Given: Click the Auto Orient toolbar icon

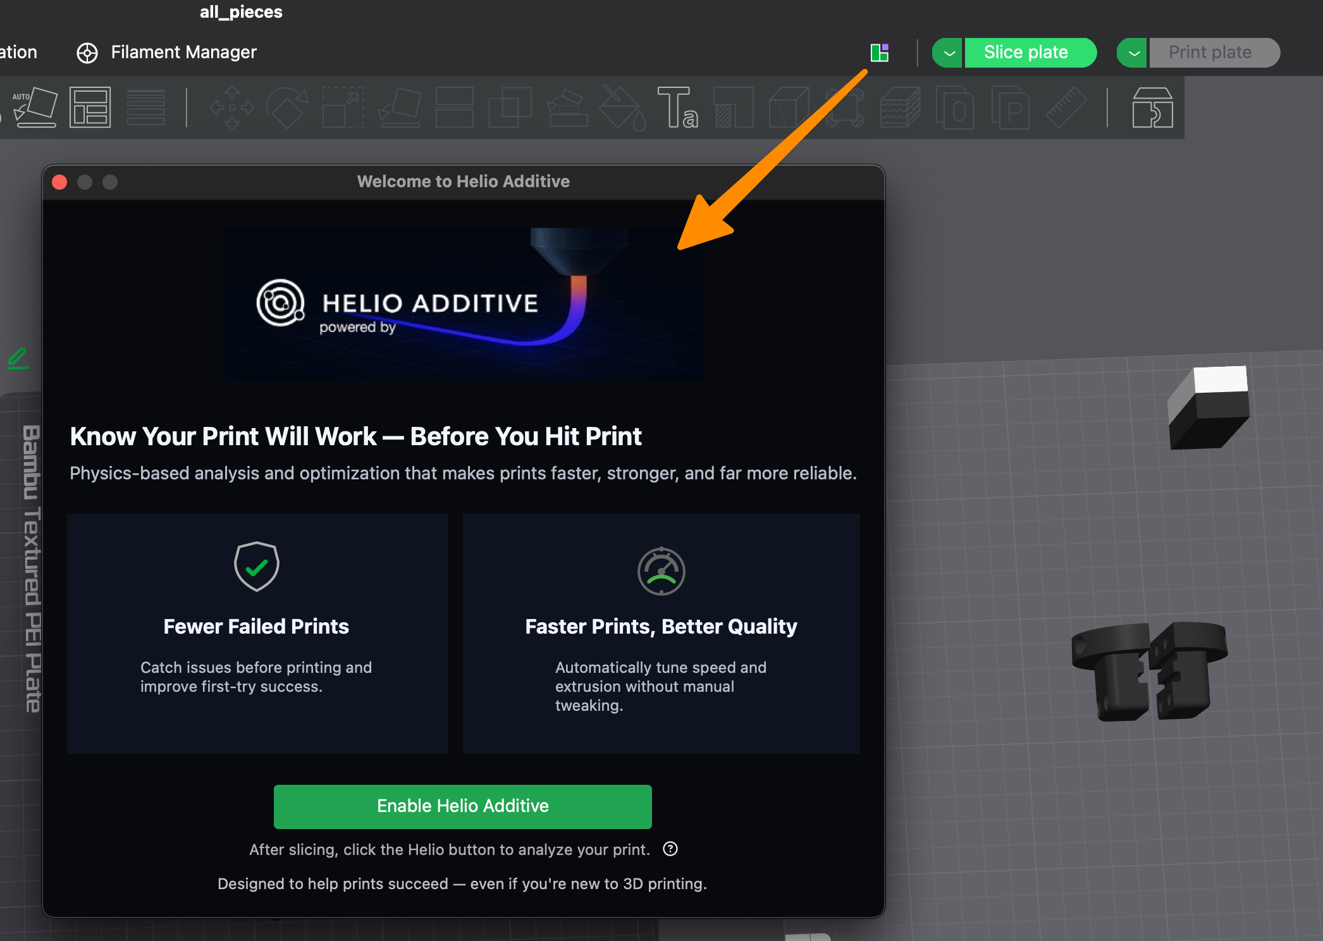Looking at the screenshot, I should pos(35,107).
